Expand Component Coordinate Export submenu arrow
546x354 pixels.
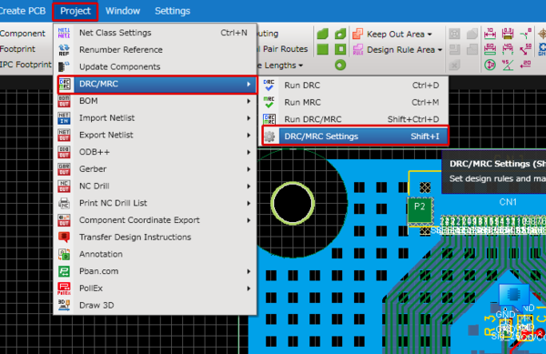point(248,220)
